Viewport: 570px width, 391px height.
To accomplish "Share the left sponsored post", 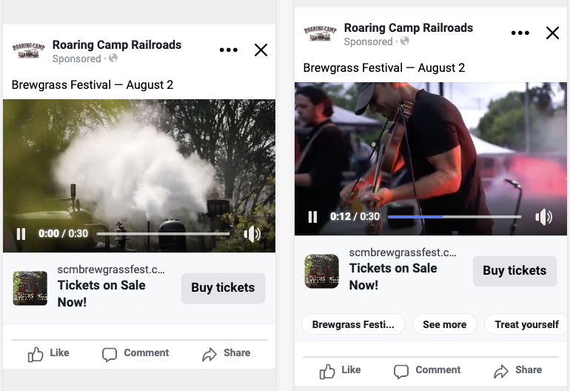I will click(226, 353).
